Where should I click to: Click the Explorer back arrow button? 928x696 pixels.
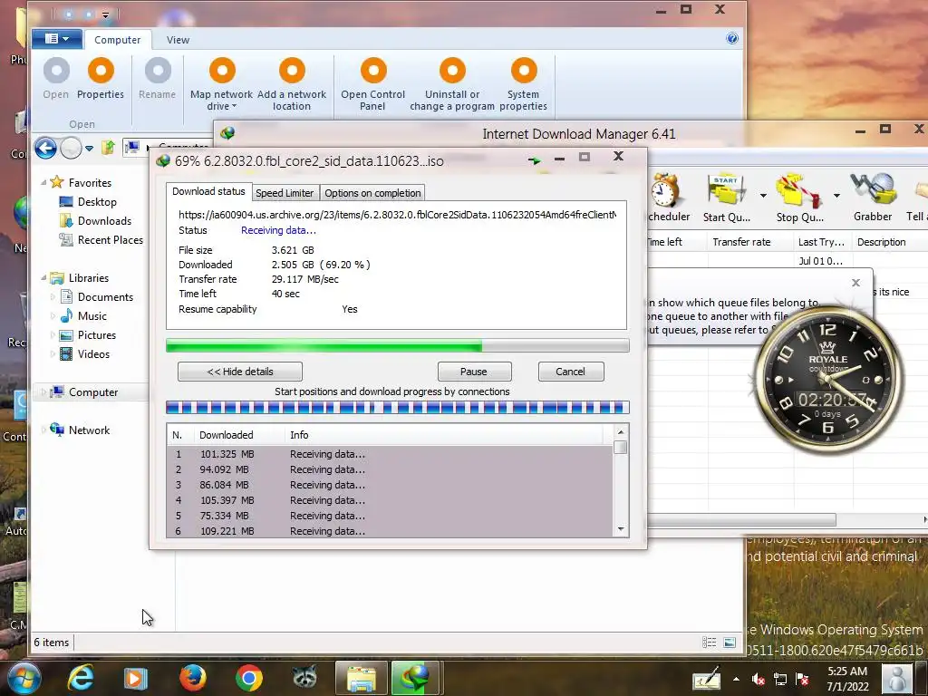(x=45, y=148)
